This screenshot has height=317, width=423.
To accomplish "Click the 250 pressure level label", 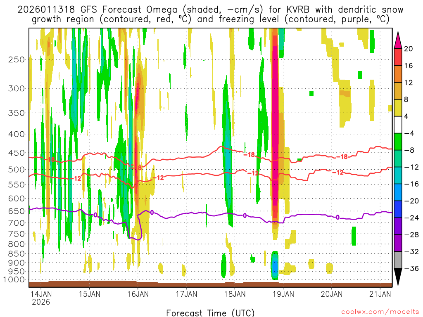I will [17, 59].
